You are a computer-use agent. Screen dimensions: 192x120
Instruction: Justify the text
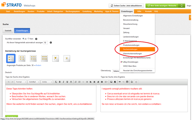(x=102, y=82)
